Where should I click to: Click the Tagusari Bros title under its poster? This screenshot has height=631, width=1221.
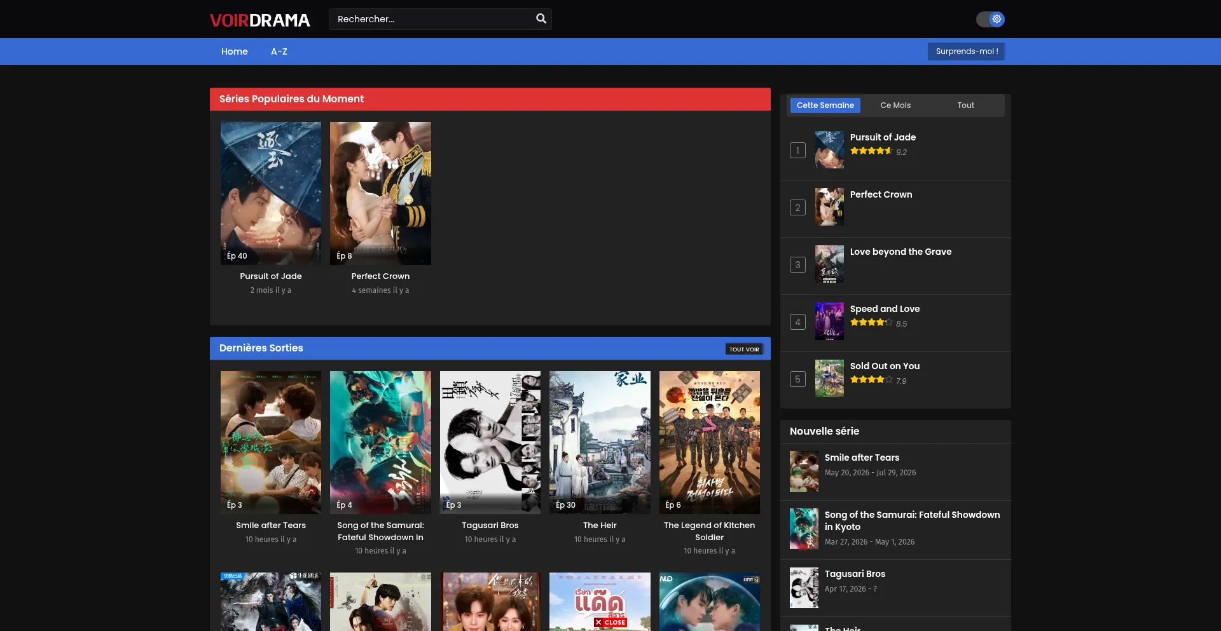click(x=490, y=526)
